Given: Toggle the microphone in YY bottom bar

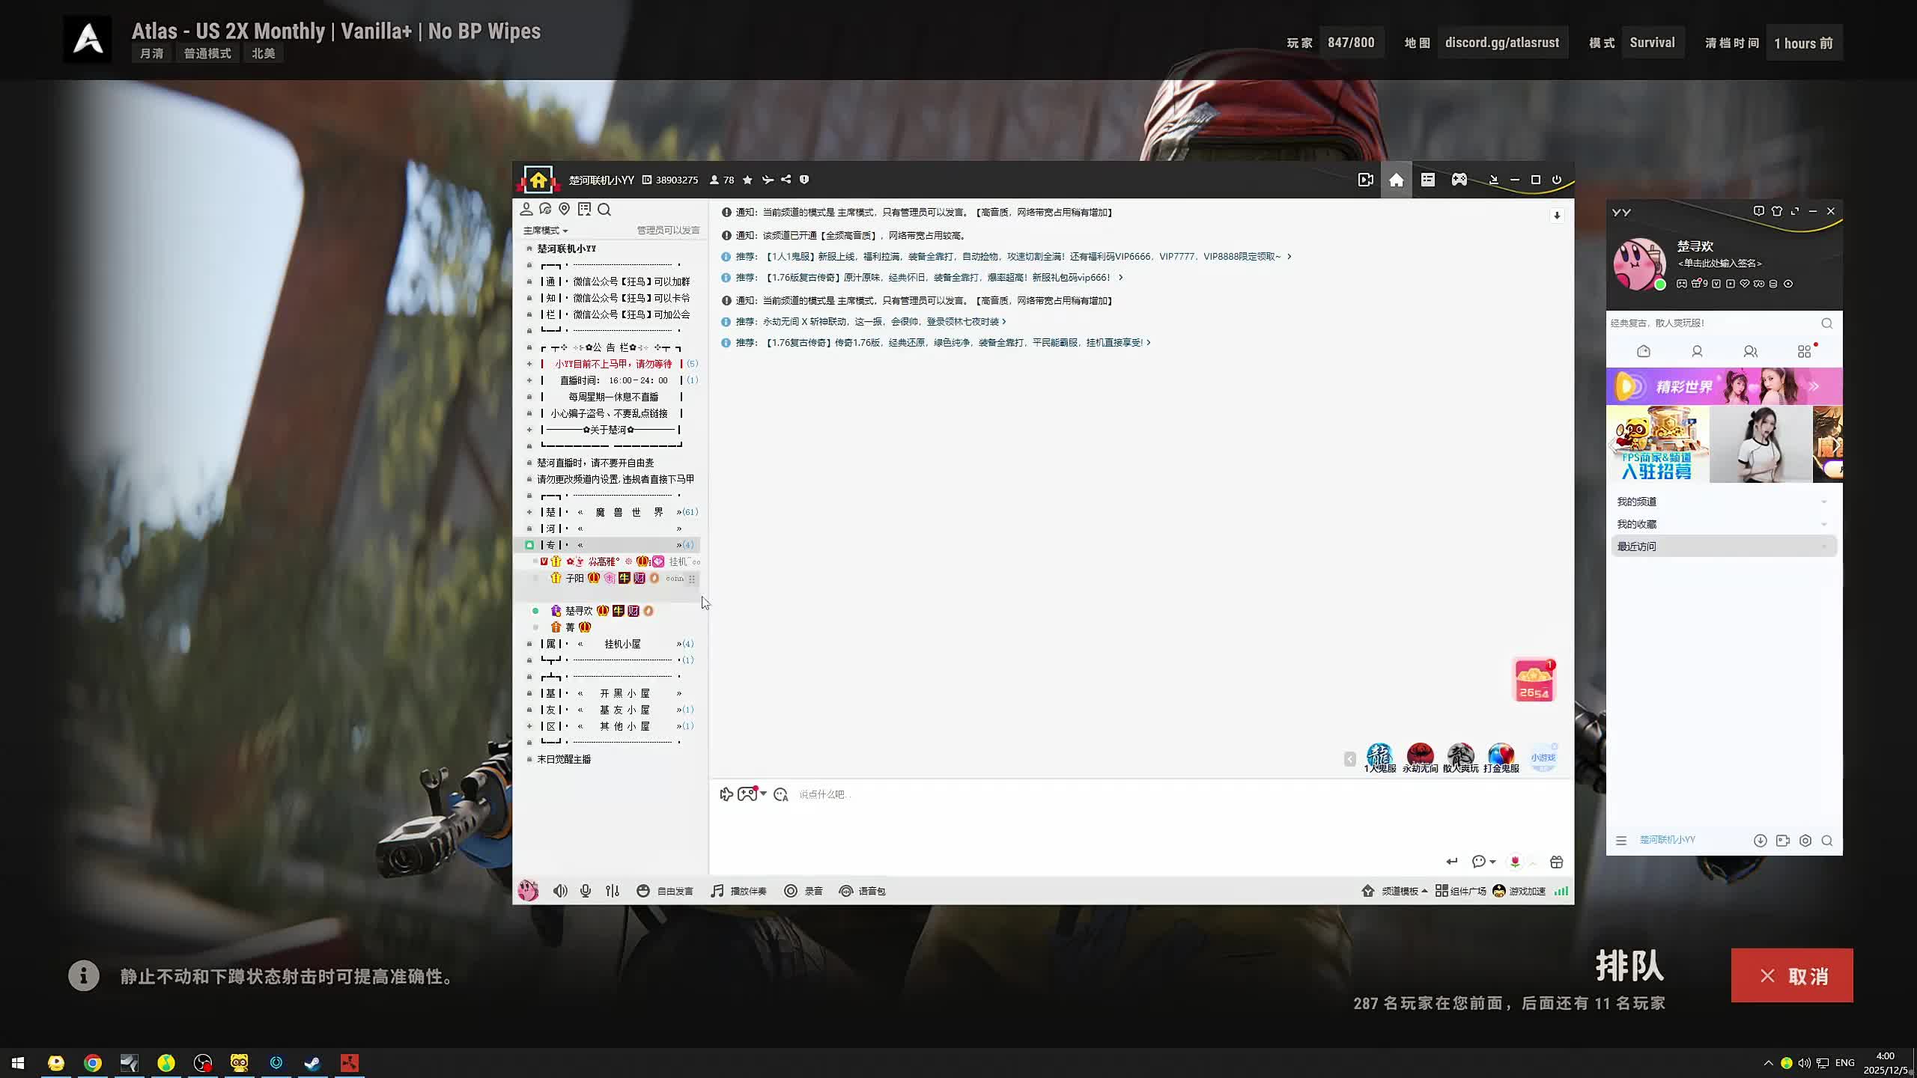Looking at the screenshot, I should tap(586, 891).
